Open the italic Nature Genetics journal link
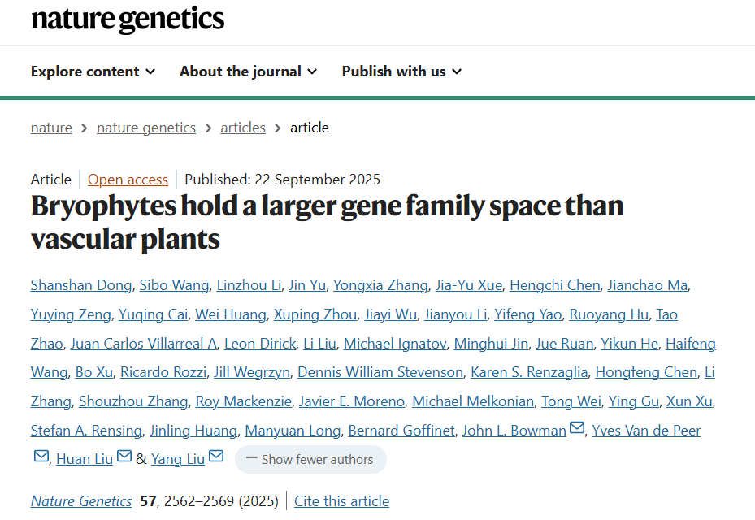Screen dimensions: 755x520 click(81, 501)
